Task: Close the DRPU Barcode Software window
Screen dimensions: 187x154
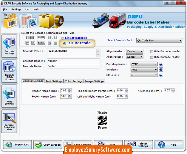Action: coord(181,2)
